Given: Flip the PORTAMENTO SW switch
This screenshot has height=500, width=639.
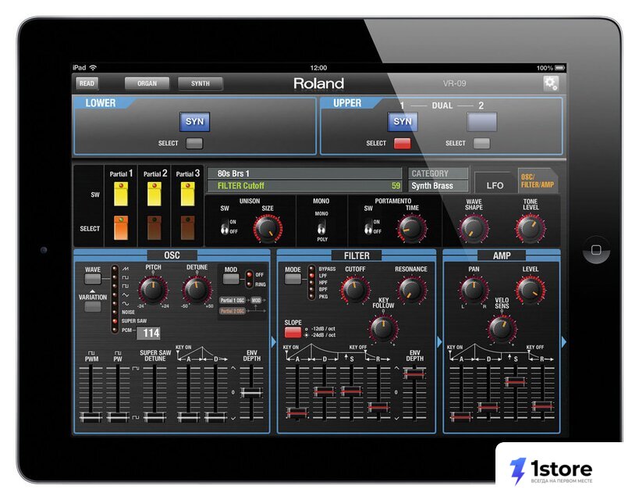Looking at the screenshot, I should 368,227.
